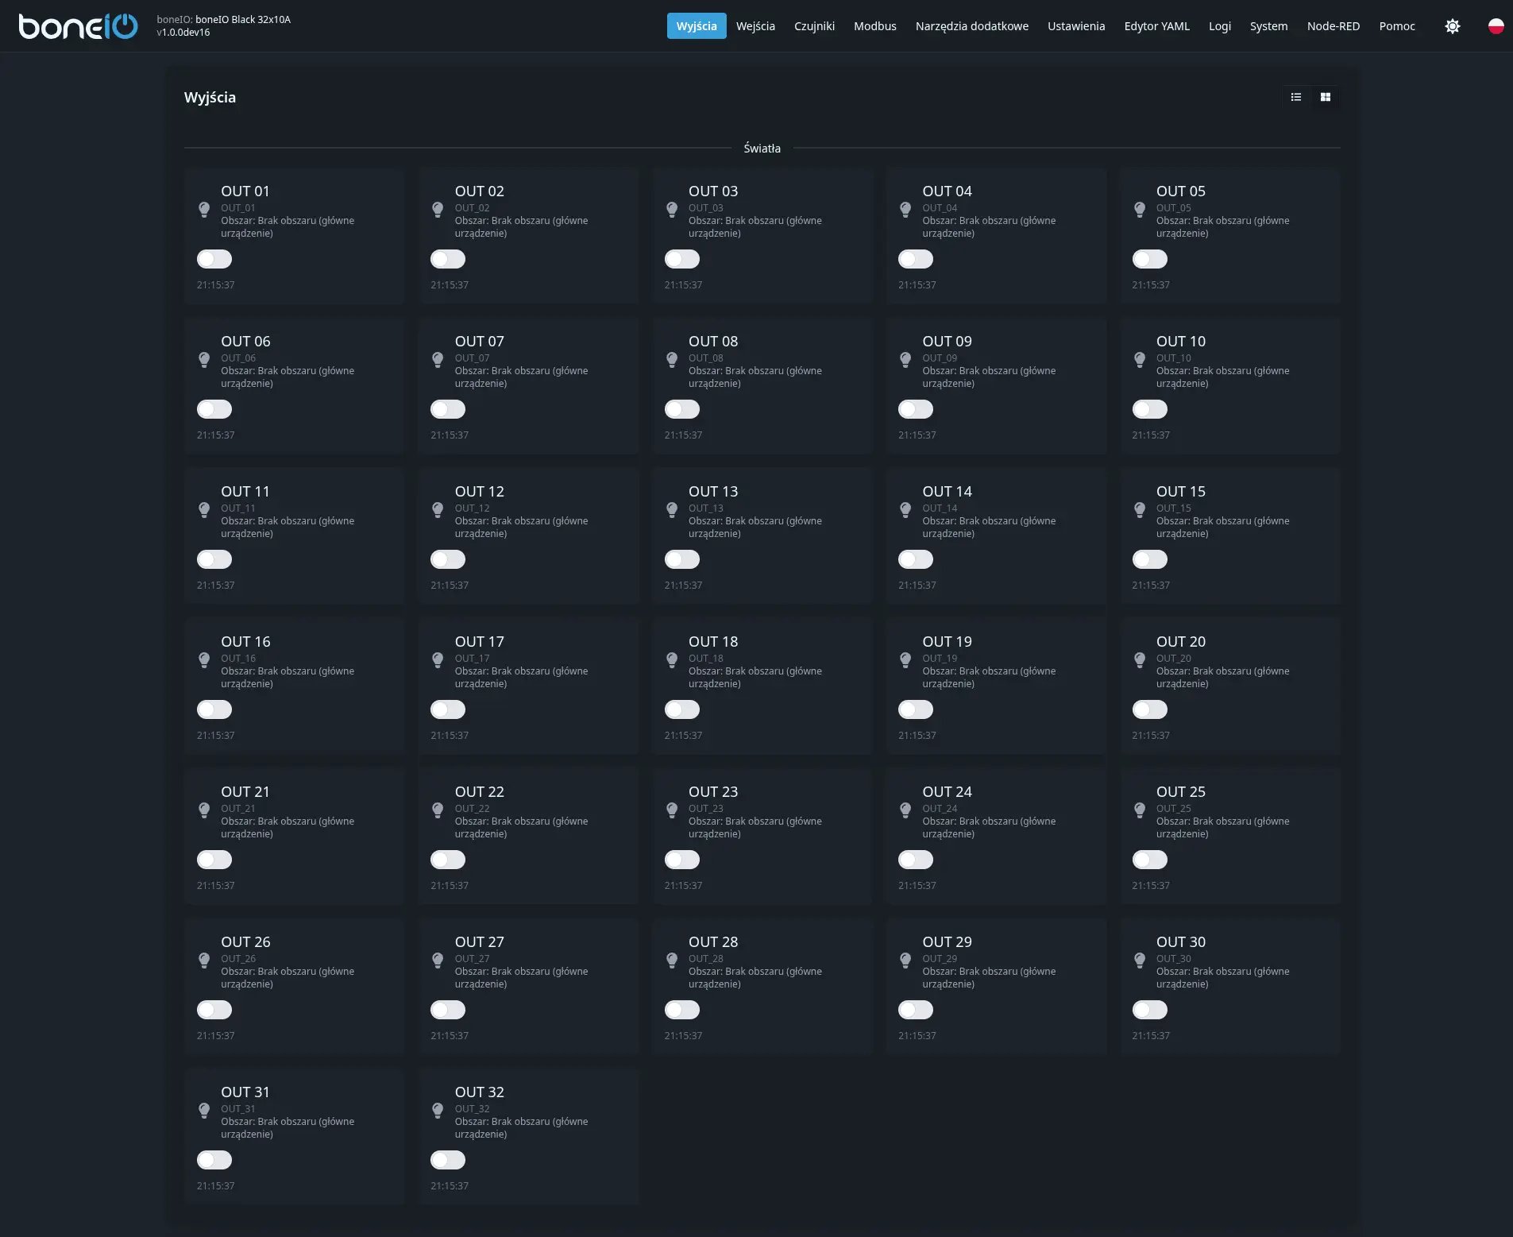Viewport: 1513px width, 1237px height.
Task: Open Edytor YAML
Action: tap(1156, 26)
